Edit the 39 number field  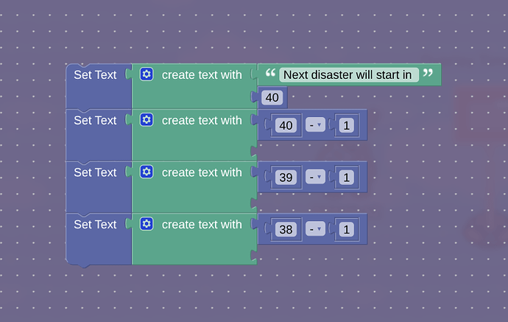click(286, 178)
